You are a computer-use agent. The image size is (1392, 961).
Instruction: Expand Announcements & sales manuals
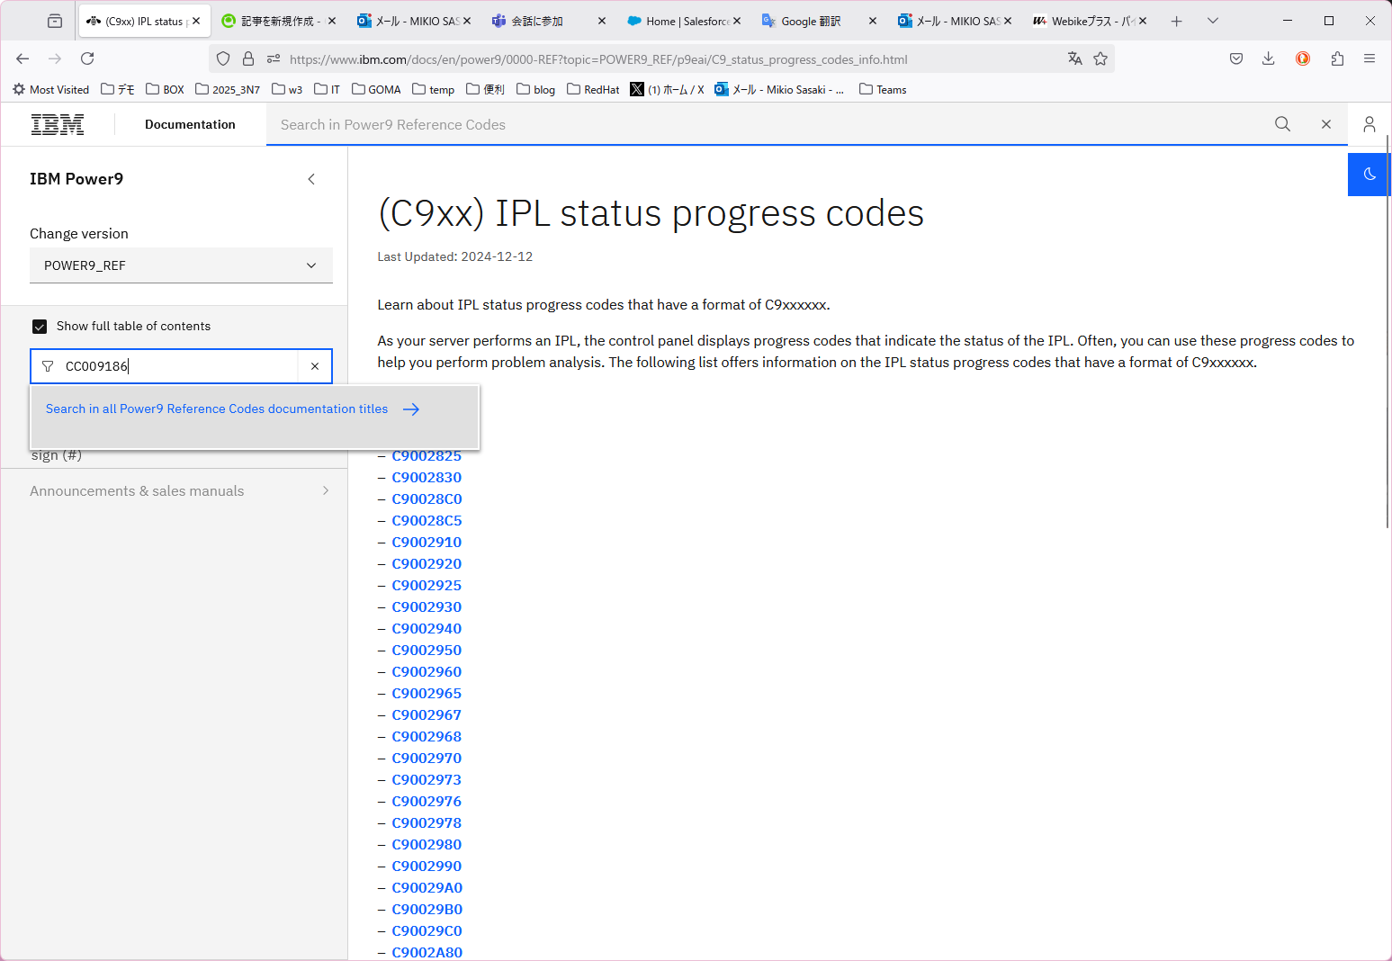coord(180,491)
